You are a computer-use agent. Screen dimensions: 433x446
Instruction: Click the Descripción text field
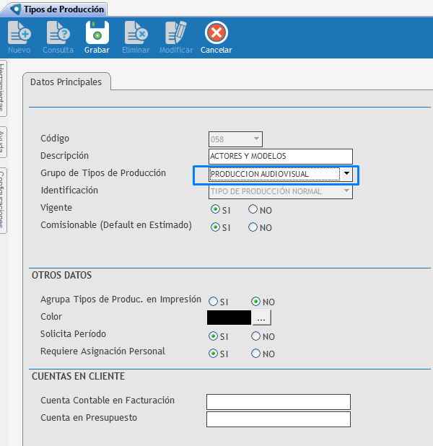coord(280,157)
